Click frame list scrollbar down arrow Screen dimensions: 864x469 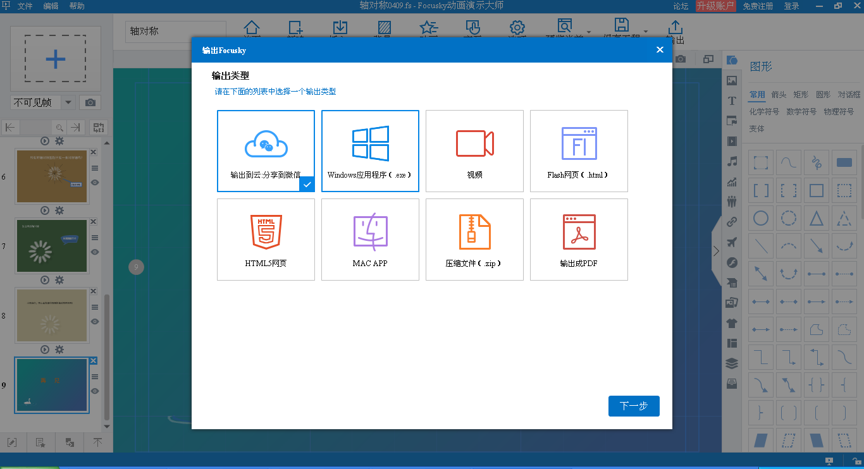(x=107, y=427)
